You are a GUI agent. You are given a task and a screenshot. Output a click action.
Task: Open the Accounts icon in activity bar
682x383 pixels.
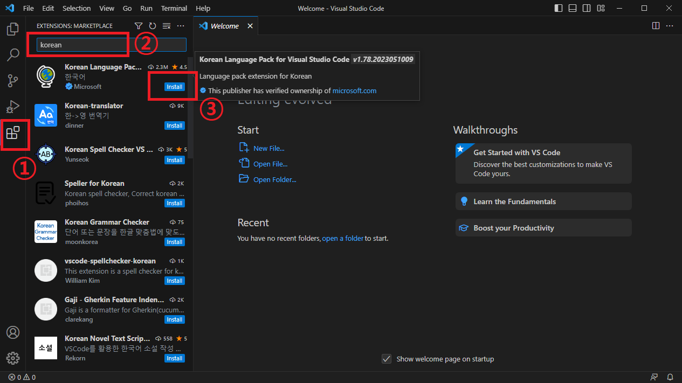point(13,332)
